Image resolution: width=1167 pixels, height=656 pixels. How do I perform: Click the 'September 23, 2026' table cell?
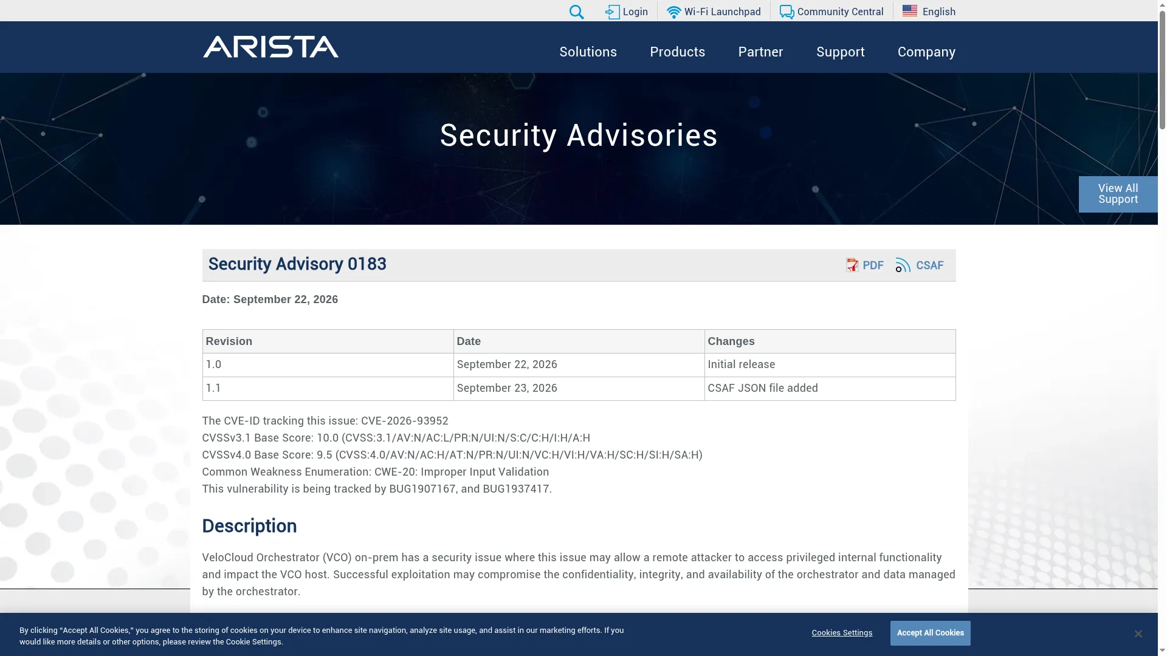coord(579,389)
